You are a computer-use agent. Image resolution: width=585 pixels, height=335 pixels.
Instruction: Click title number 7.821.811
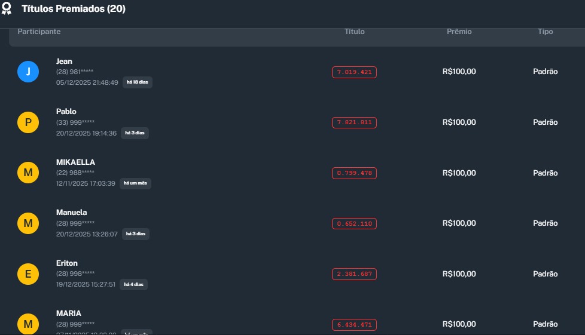click(355, 122)
